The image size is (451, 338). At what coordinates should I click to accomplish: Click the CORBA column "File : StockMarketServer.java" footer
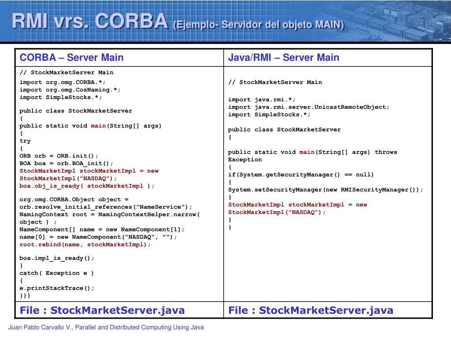pos(102,310)
